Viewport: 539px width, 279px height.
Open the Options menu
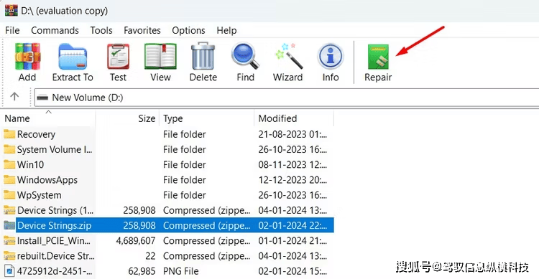click(x=189, y=30)
